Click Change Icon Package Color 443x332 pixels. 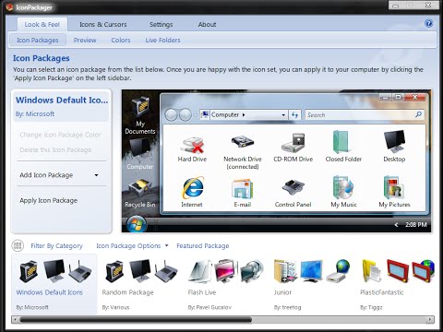point(60,135)
